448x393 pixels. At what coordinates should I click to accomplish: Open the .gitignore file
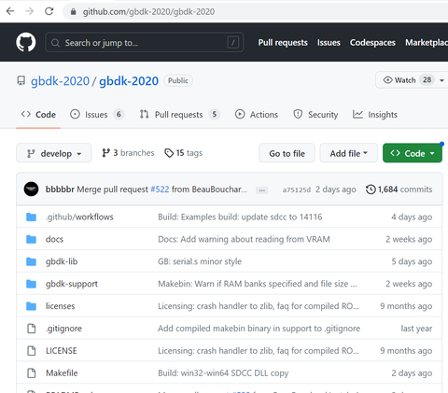[x=63, y=329]
